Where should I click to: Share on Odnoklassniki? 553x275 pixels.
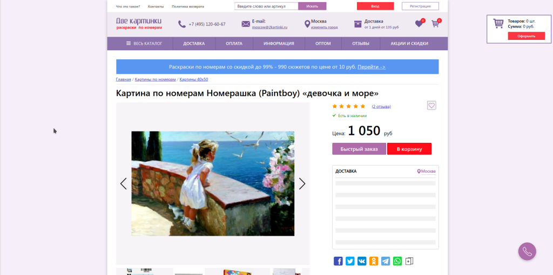374,261
